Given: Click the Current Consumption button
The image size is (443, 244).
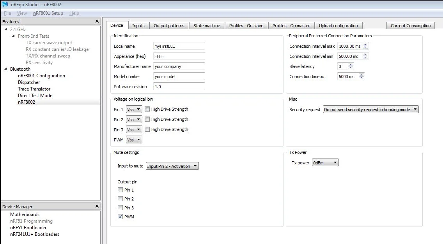Looking at the screenshot, I should [411, 26].
